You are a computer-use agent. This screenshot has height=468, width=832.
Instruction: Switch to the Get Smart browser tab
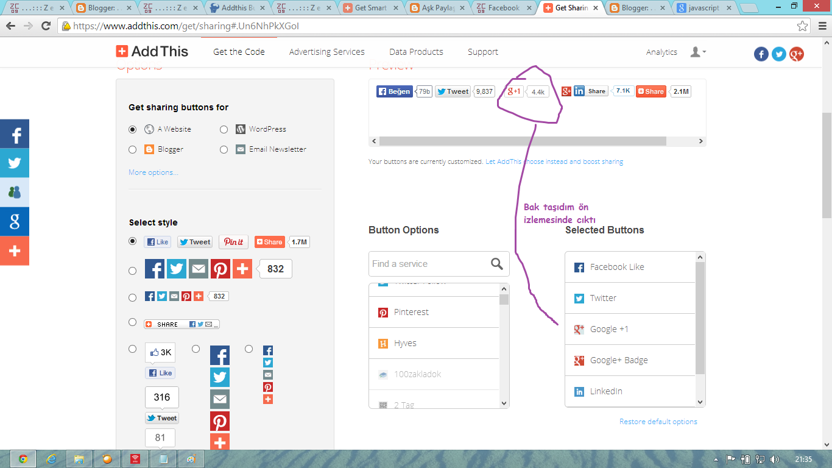pyautogui.click(x=370, y=8)
